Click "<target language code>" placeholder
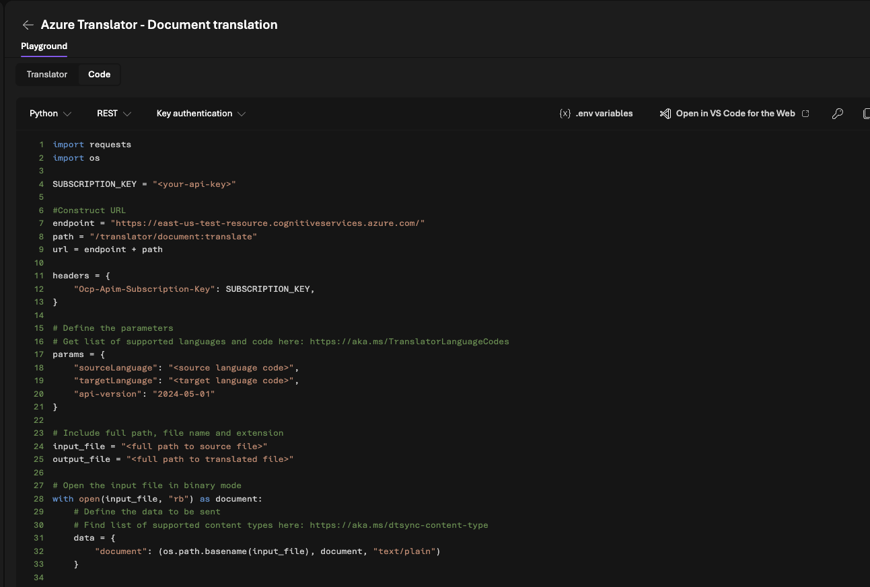Viewport: 870px width, 587px height. 233,381
